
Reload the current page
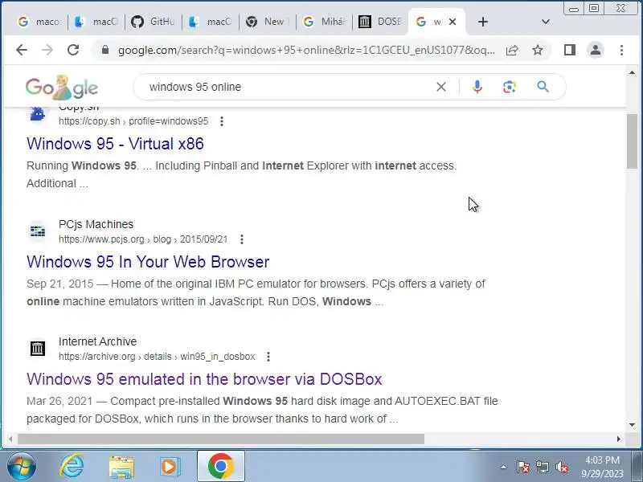pyautogui.click(x=73, y=50)
